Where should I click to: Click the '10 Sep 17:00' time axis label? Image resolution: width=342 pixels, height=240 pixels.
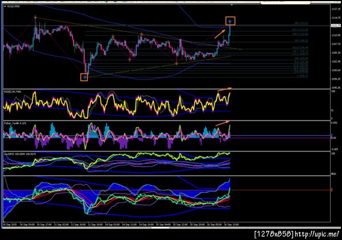point(44,224)
